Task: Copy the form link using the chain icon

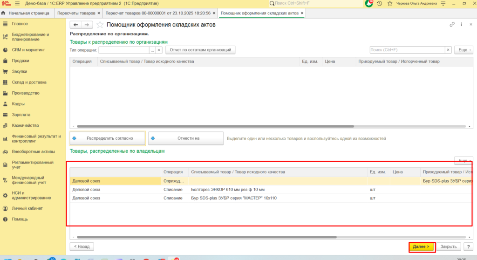Action: [x=452, y=24]
